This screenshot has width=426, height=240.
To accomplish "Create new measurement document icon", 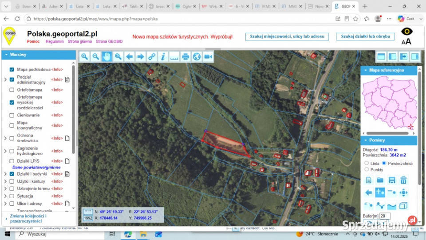I will (368, 180).
